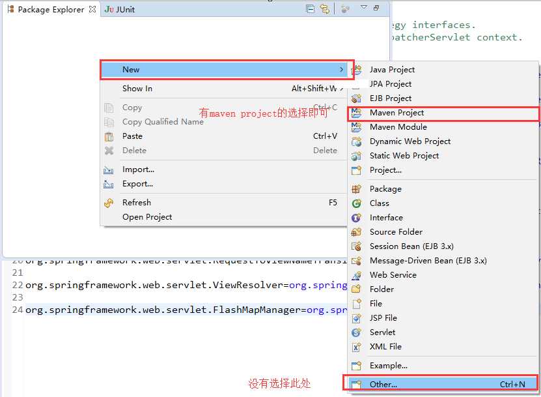Click the Source Folder icon

click(356, 232)
